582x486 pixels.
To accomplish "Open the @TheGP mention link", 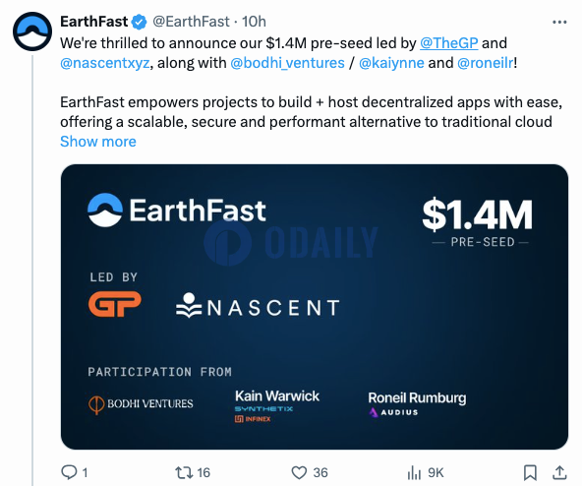I will [x=448, y=43].
